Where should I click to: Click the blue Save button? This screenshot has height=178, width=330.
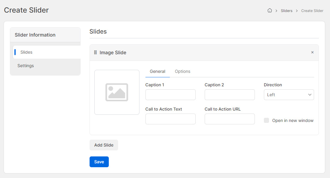click(x=99, y=162)
